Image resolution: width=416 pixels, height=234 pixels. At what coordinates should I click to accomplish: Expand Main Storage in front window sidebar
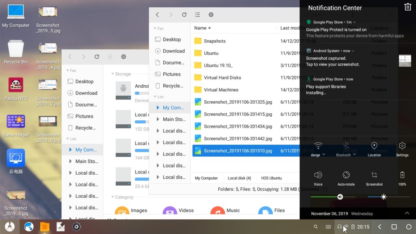(158, 119)
